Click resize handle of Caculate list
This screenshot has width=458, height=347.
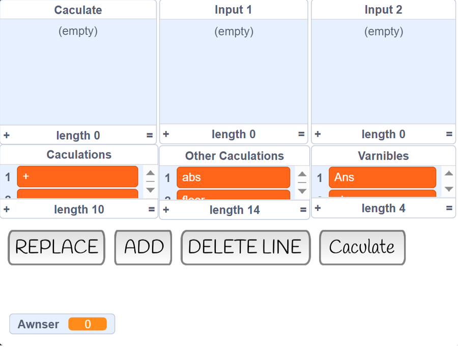(x=150, y=136)
